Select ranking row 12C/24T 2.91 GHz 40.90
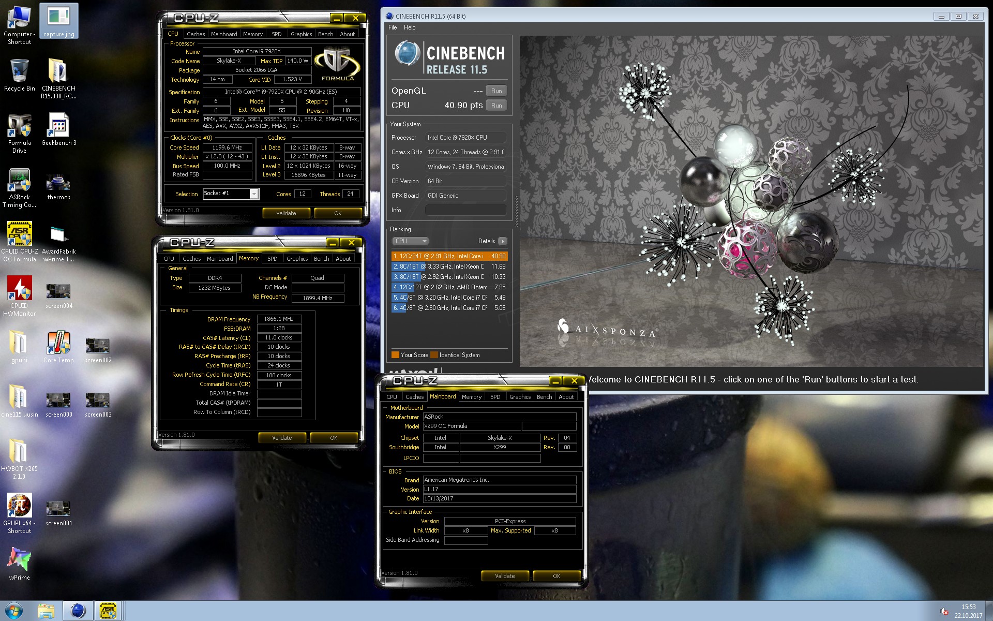This screenshot has height=621, width=993. (x=449, y=256)
